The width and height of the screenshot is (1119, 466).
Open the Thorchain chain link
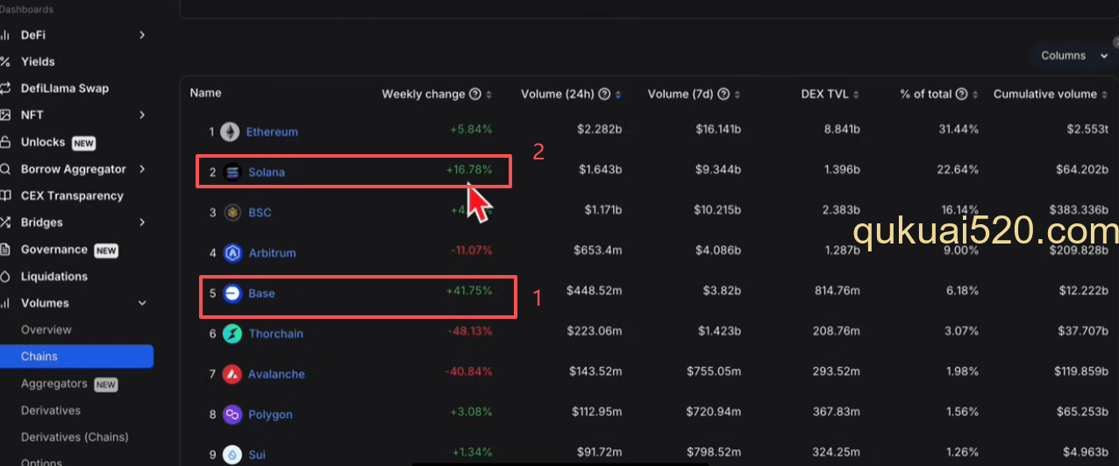pyautogui.click(x=275, y=334)
